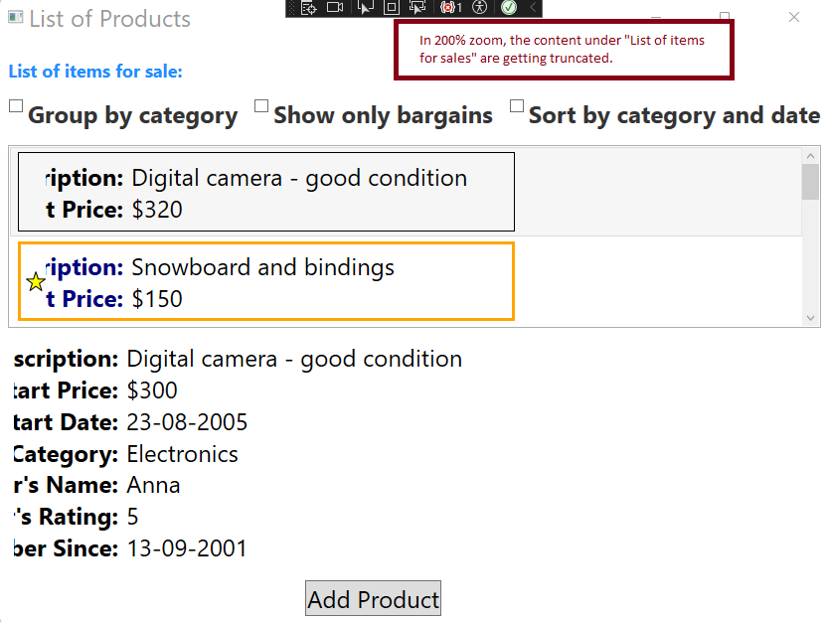
Task: Click the list scrollbar thumb
Action: 810,182
